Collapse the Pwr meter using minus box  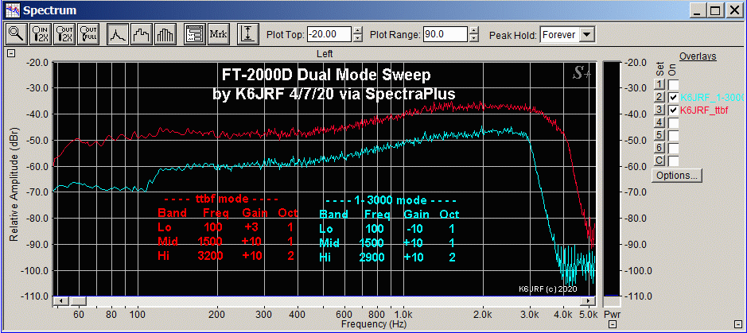click(613, 324)
